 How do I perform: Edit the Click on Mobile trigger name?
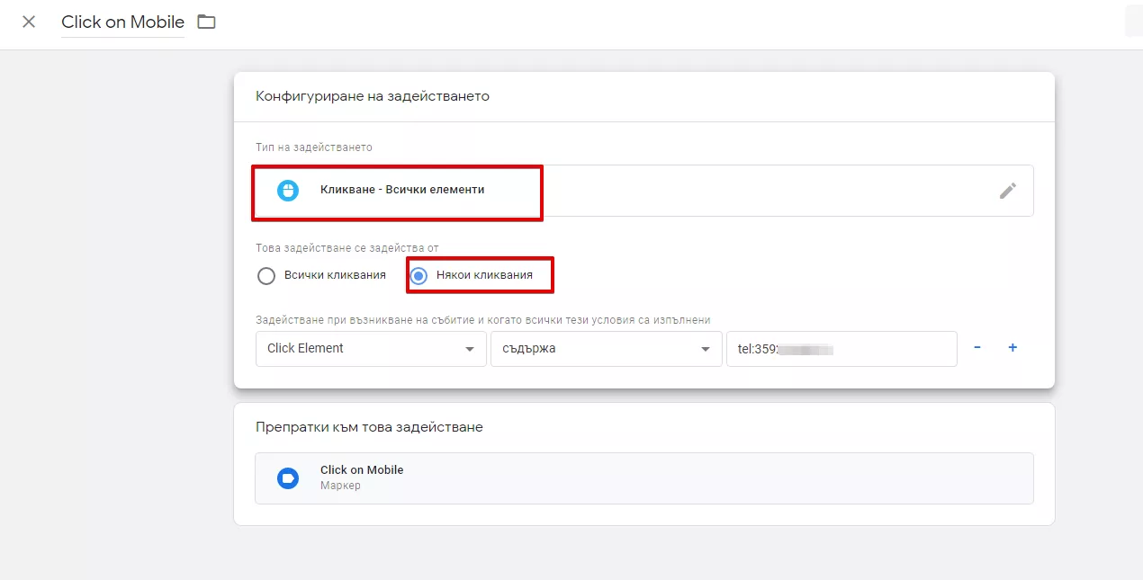point(123,23)
